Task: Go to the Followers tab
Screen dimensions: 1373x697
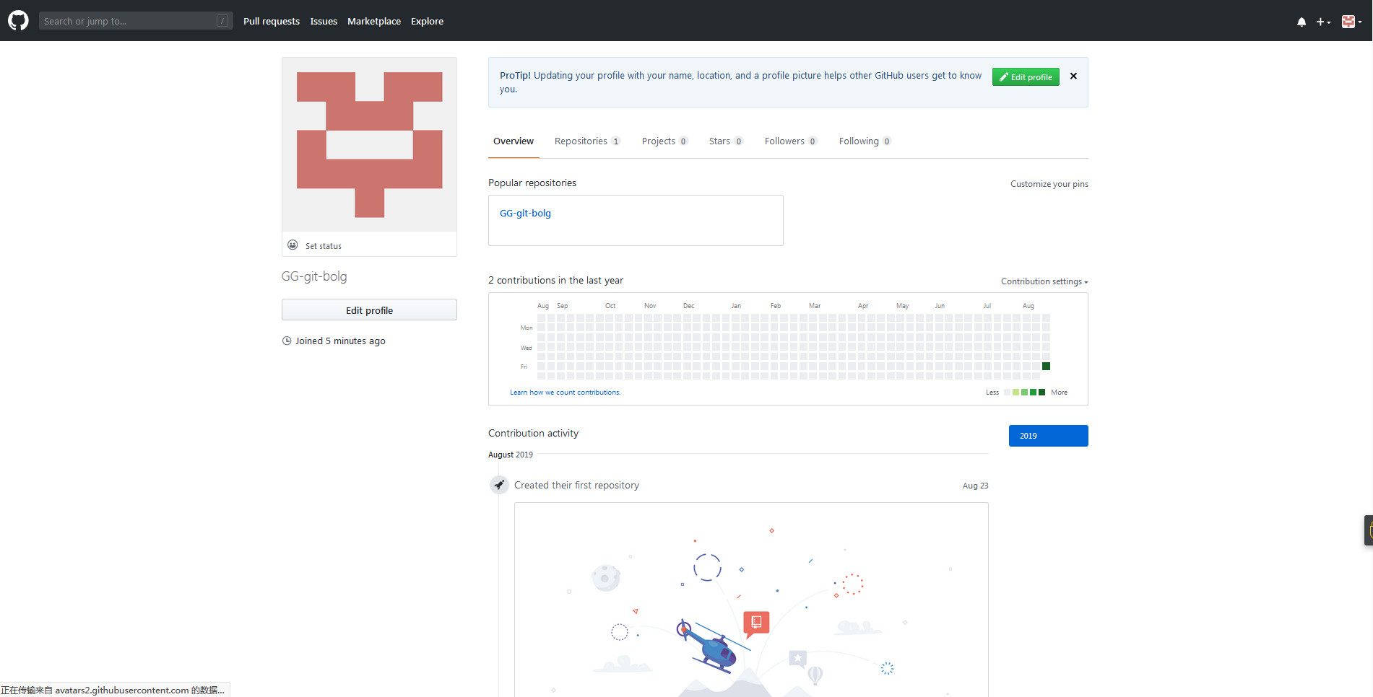Action: click(x=790, y=141)
